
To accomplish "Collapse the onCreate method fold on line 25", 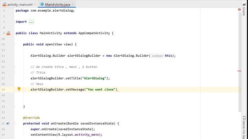I will [14, 124].
